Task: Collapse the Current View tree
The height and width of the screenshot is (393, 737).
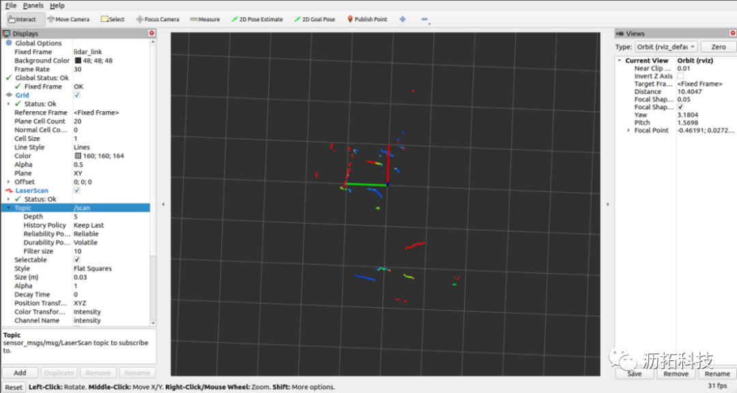Action: 620,61
